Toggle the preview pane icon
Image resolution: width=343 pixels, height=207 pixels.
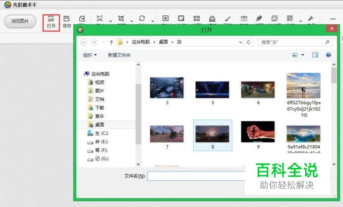[315, 55]
